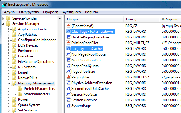Click the PrefetchParameters folder icon
The height and width of the screenshot is (113, 181).
[20, 89]
